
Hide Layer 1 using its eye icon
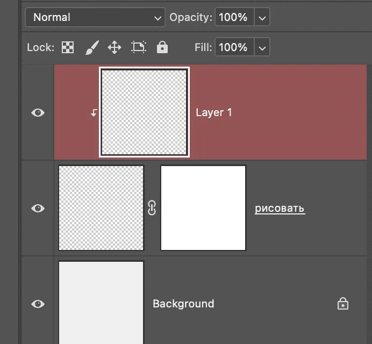click(x=38, y=113)
